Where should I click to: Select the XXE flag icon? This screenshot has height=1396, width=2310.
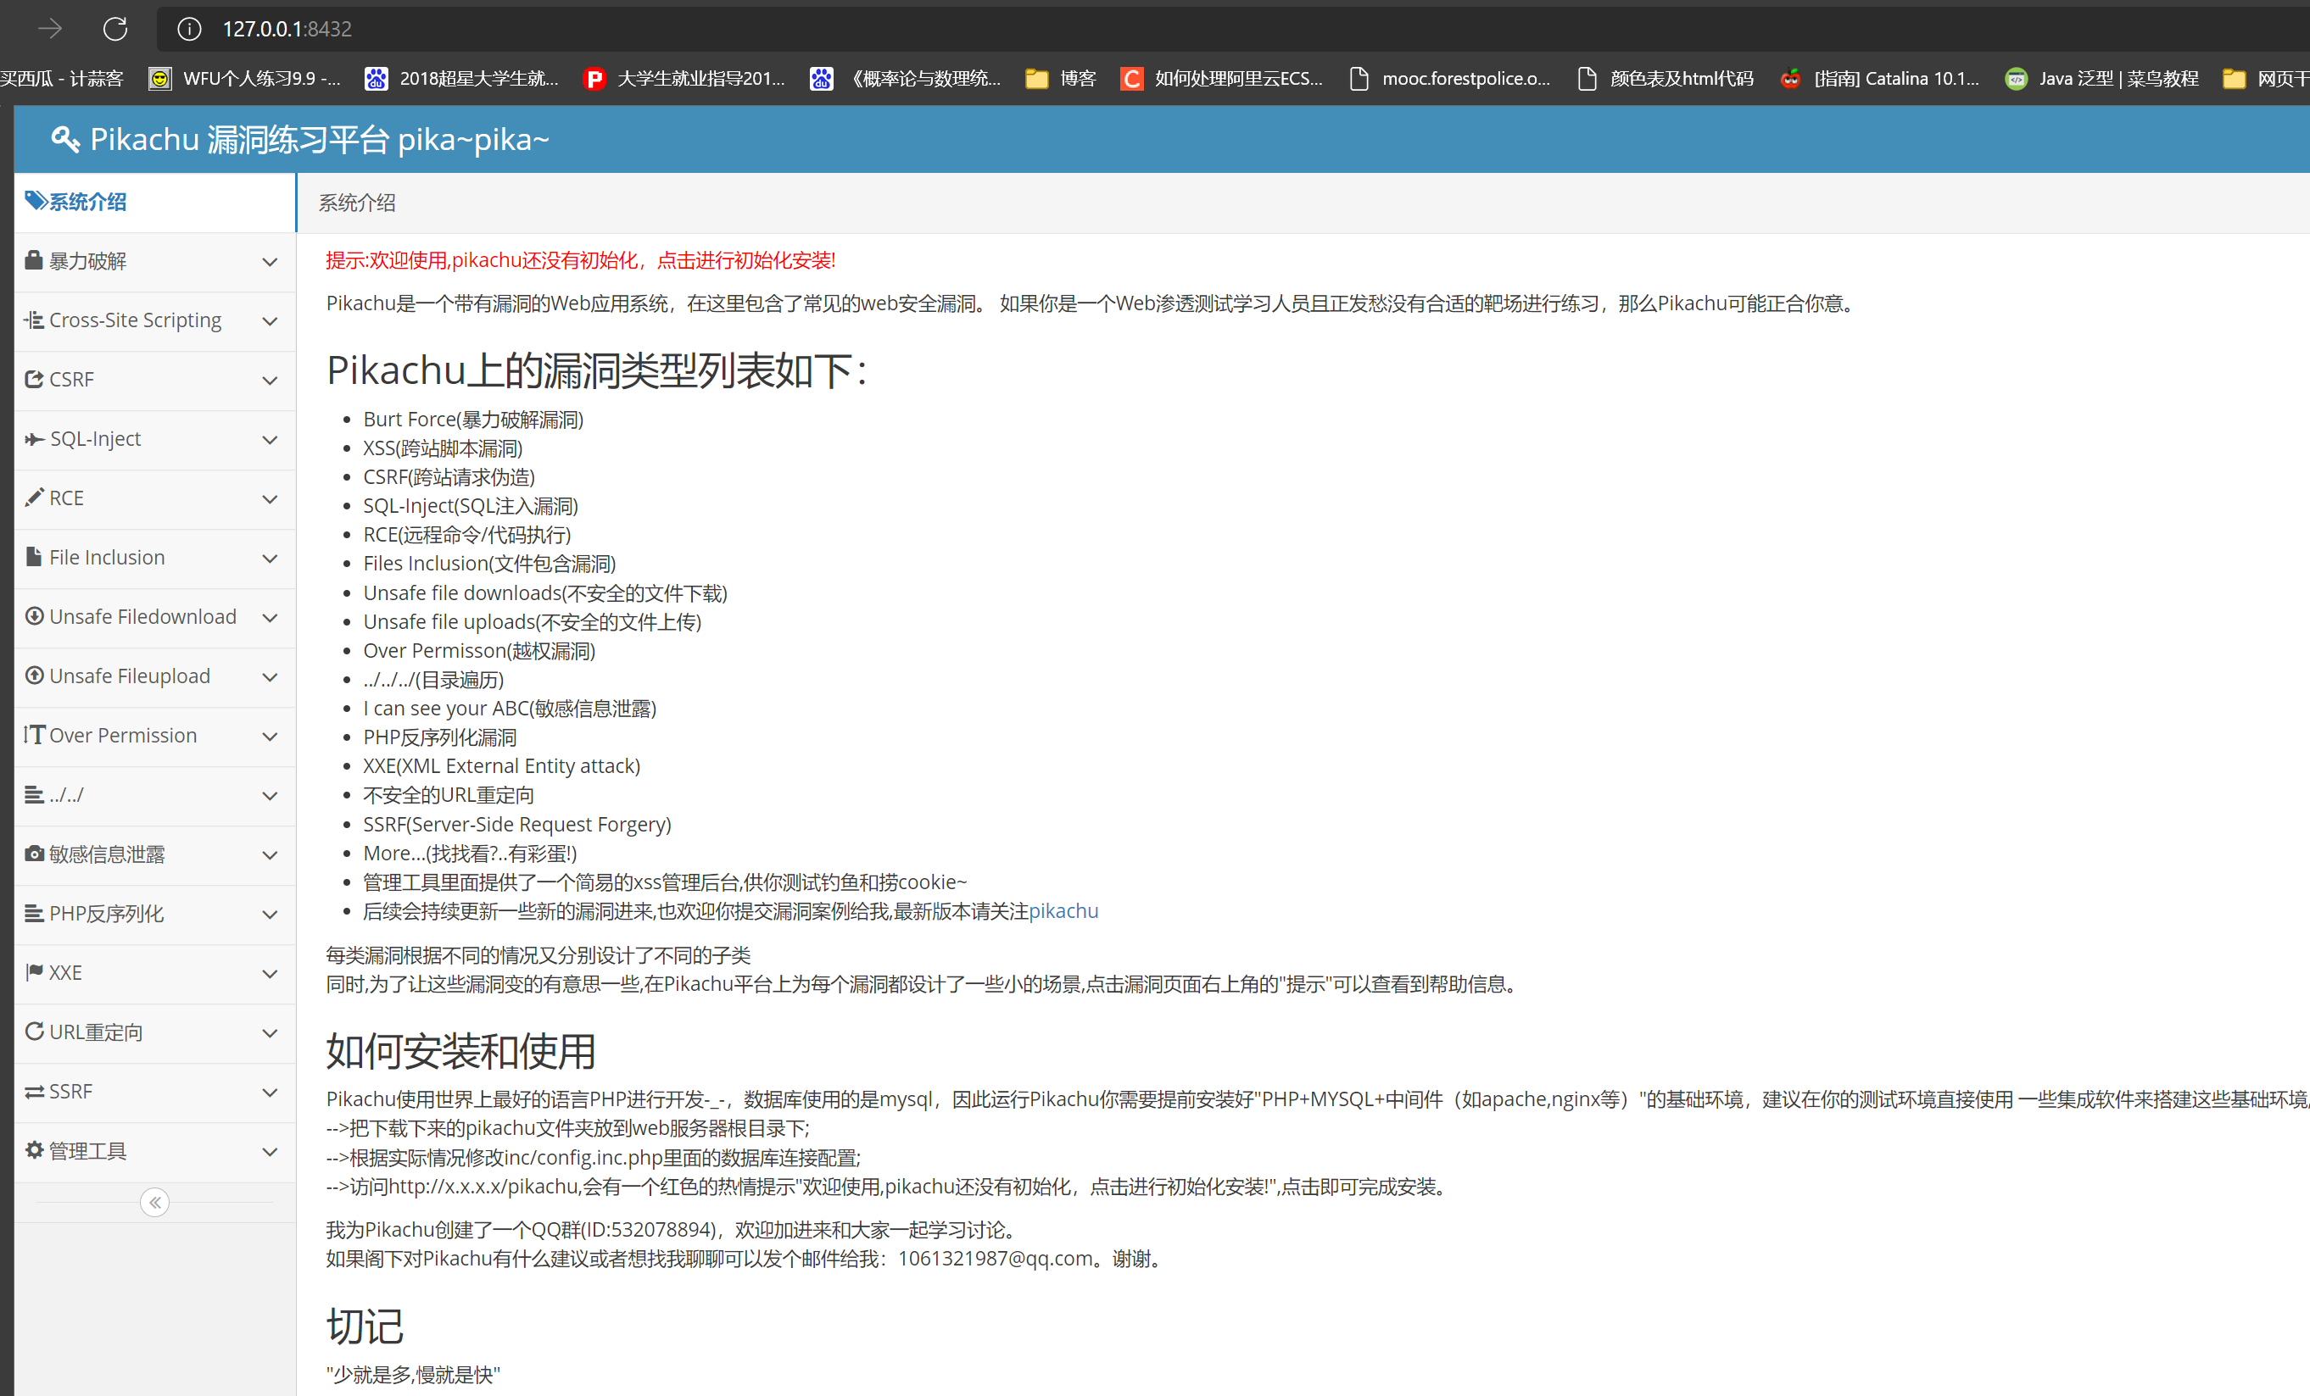click(33, 972)
